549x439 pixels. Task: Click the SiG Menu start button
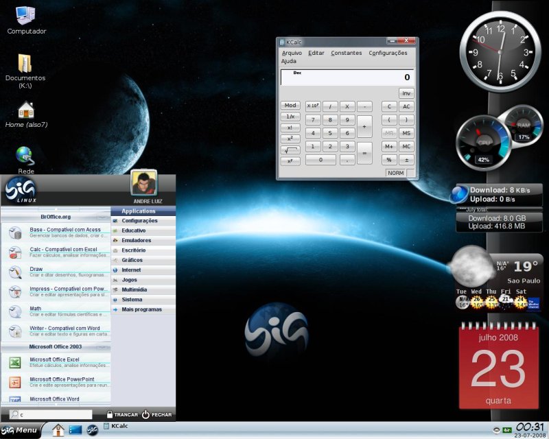[21, 430]
